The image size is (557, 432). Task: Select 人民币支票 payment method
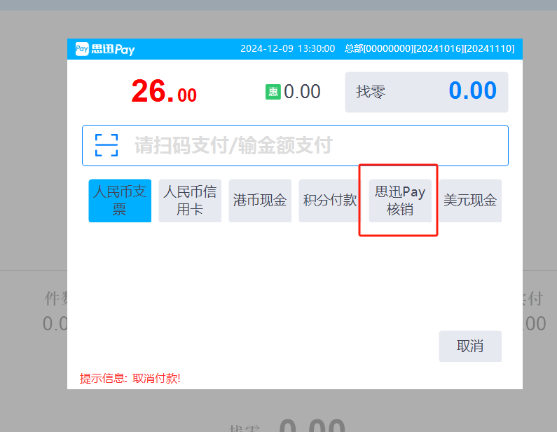click(120, 201)
